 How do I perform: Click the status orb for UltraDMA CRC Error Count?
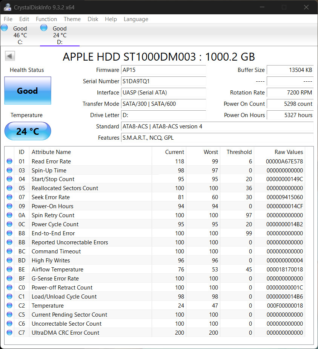9,332
